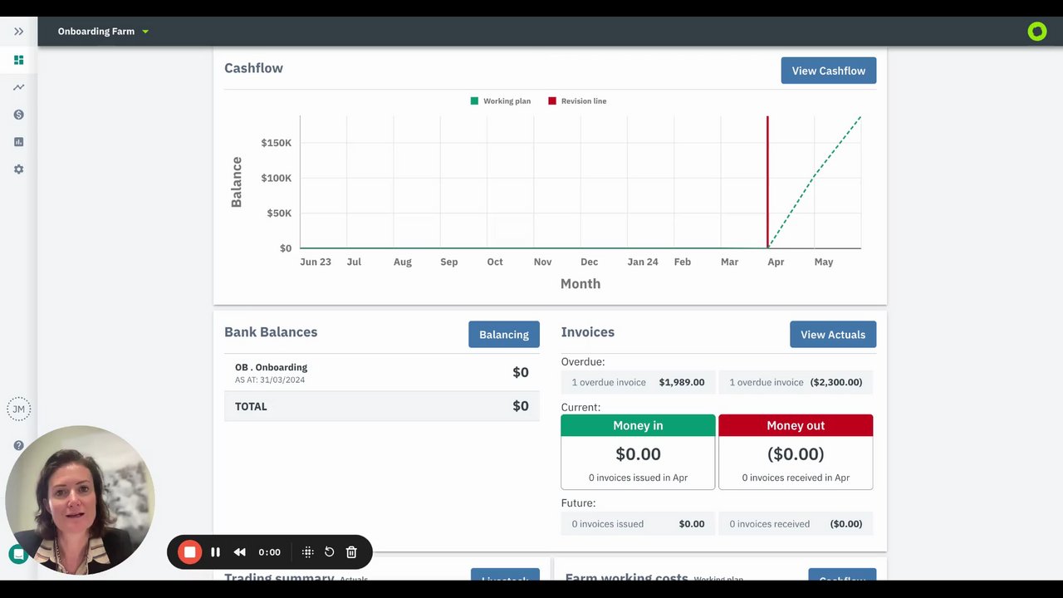Click the red revision line on the chart
Viewport: 1063px width, 598px height.
click(767, 182)
